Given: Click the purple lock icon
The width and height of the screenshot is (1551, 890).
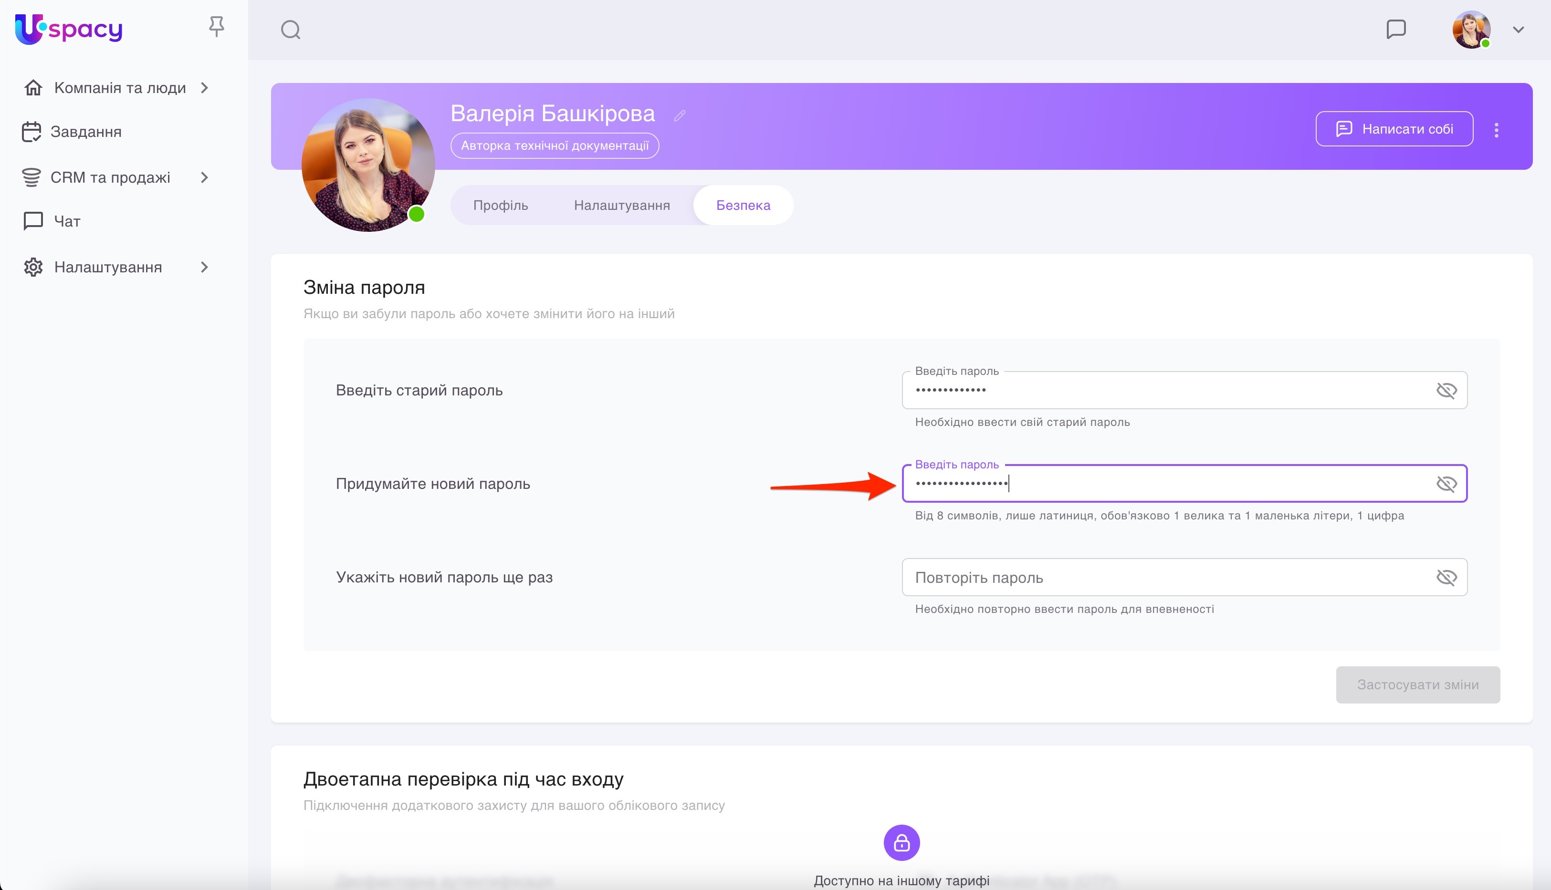Looking at the screenshot, I should tap(901, 843).
